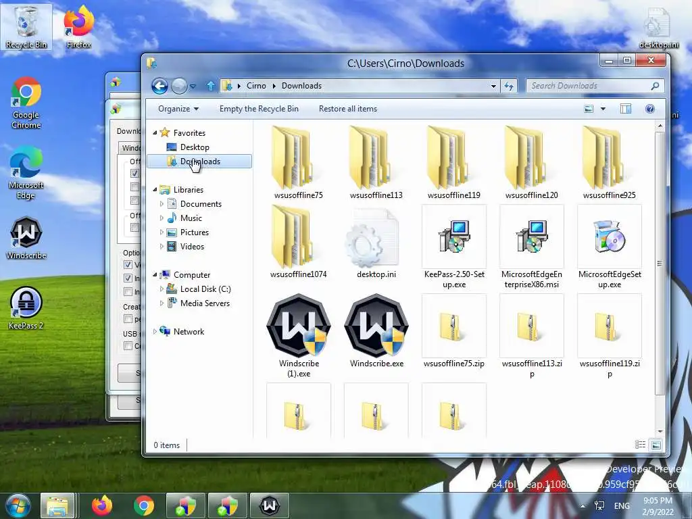Open the Recycle Bin desktop icon

coord(26,26)
